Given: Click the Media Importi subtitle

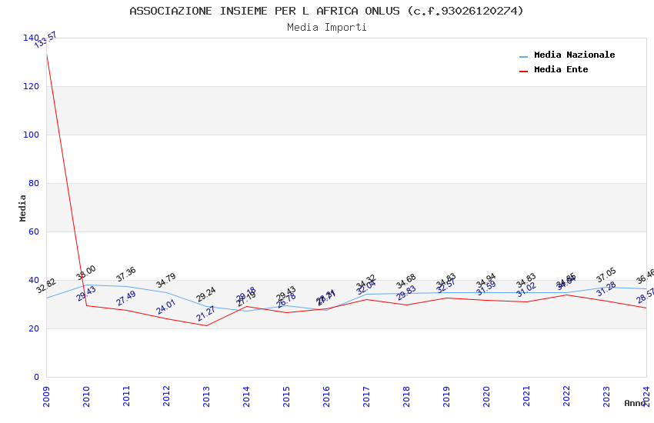Looking at the screenshot, I should pyautogui.click(x=326, y=28).
